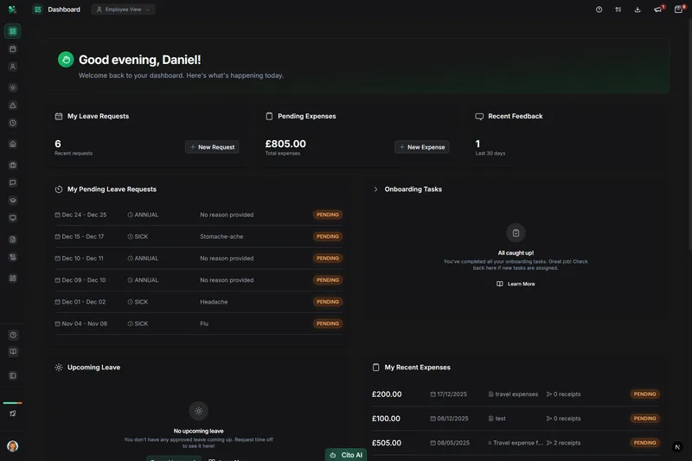The width and height of the screenshot is (692, 461).
Task: Click the Recent Feedback card title
Action: 515,116
